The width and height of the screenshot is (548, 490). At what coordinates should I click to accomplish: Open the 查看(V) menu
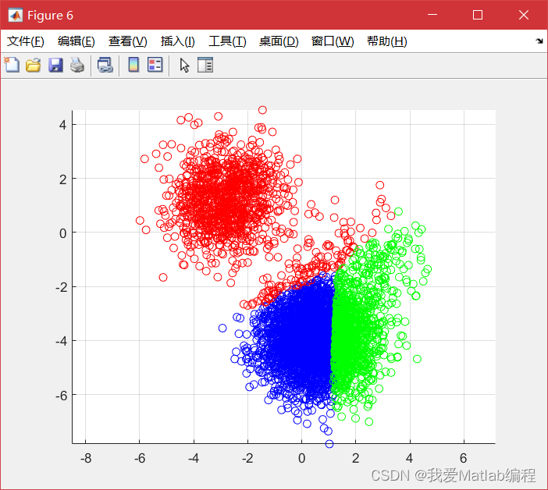(x=127, y=41)
